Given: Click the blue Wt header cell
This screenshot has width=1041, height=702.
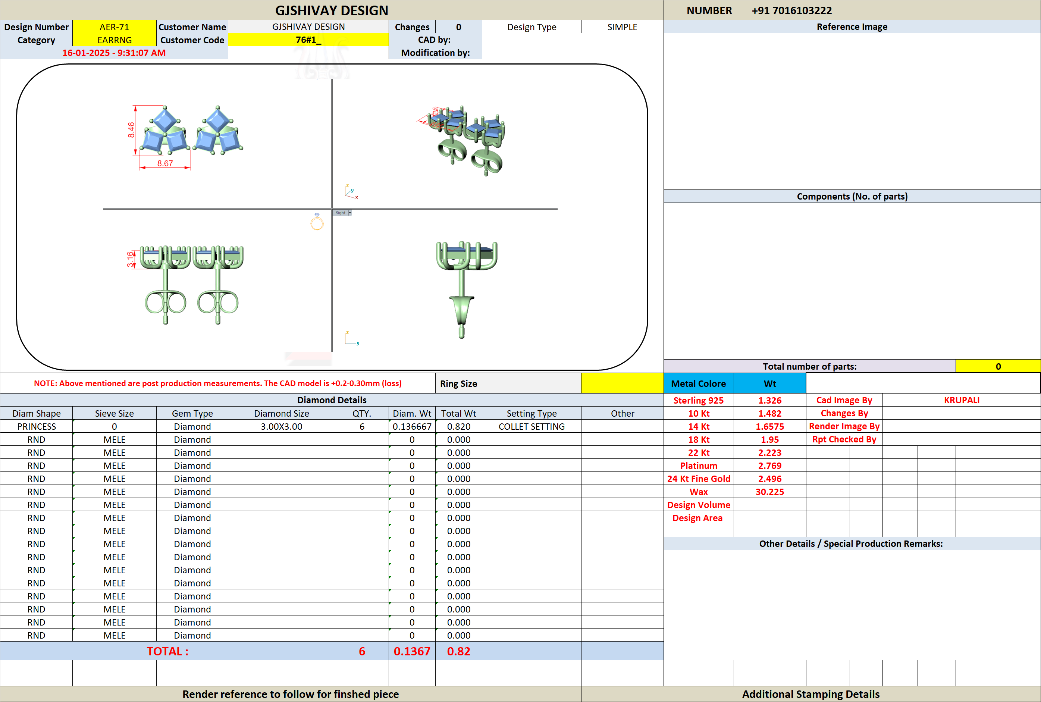Looking at the screenshot, I should coord(770,384).
